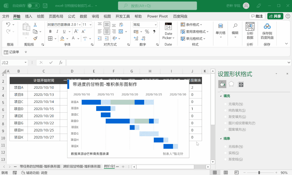Open the font name dropdown

[x=80, y=24]
